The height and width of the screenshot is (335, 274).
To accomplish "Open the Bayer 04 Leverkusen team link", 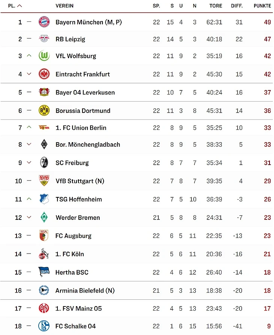I will (x=85, y=93).
